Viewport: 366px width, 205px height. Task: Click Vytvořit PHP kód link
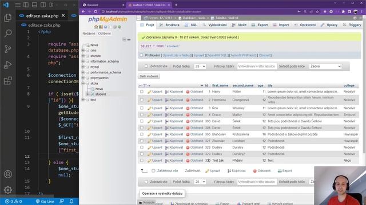pos(242,55)
